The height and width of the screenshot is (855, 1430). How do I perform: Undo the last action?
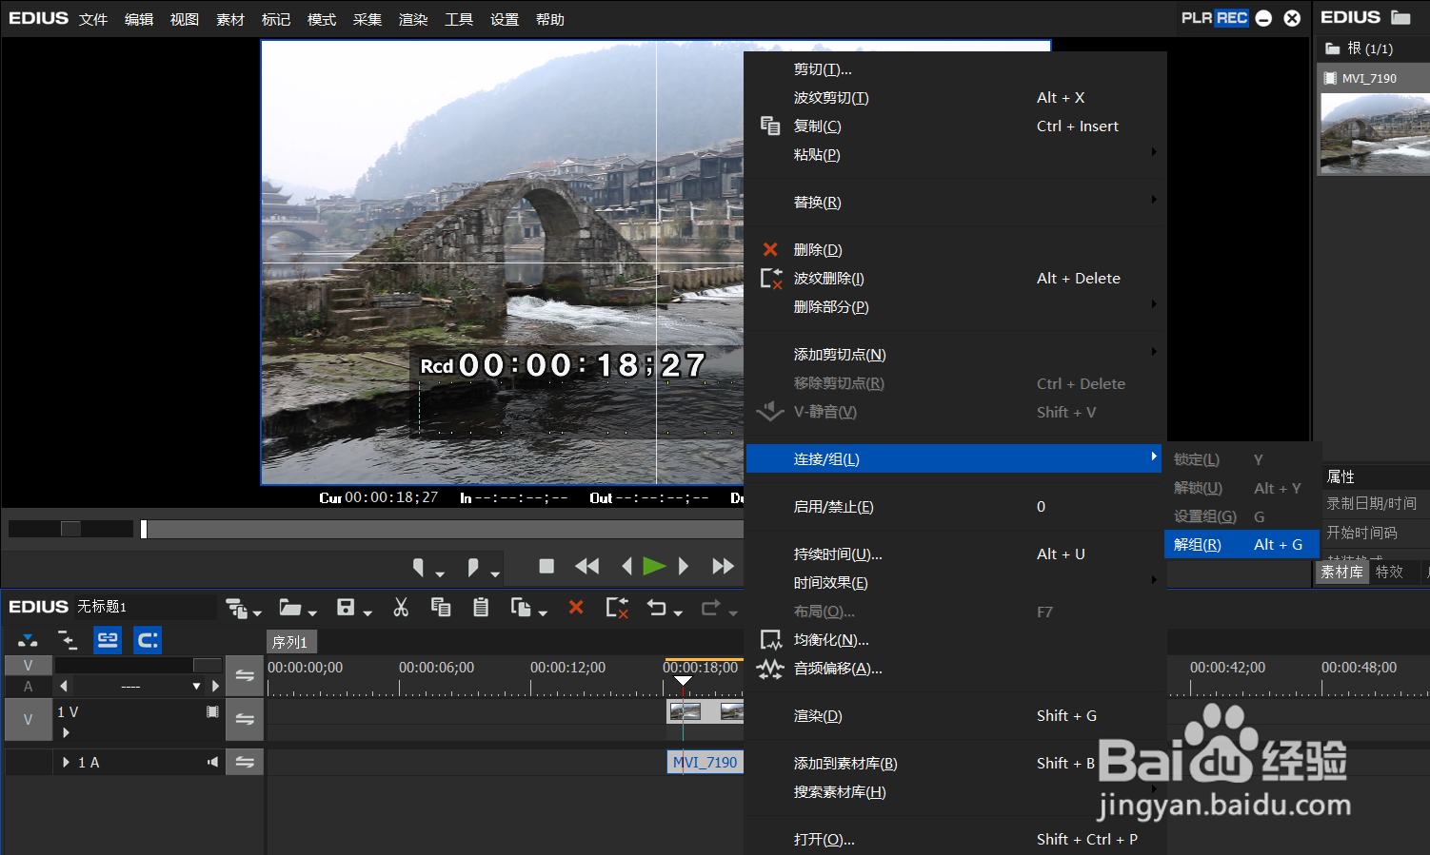pyautogui.click(x=657, y=607)
